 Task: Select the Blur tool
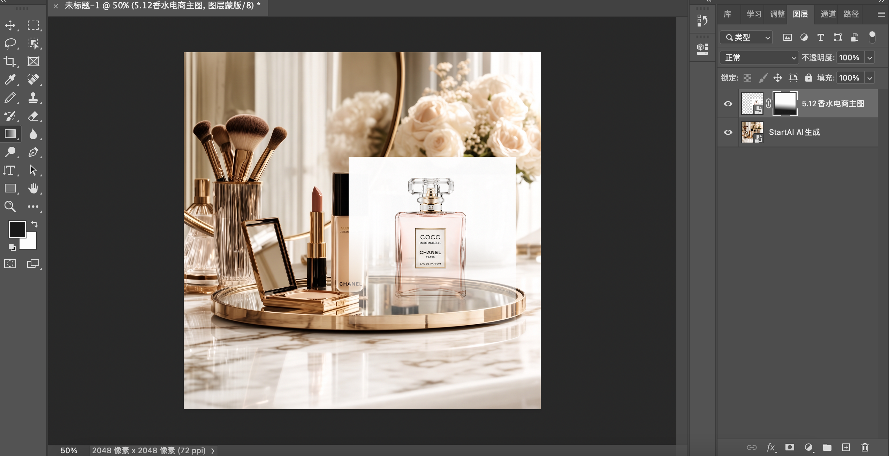pyautogui.click(x=33, y=134)
